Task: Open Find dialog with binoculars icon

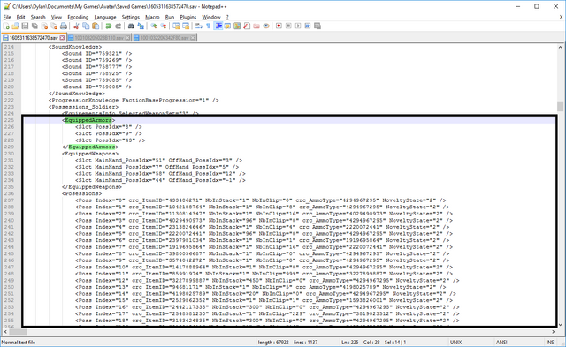Action: click(x=131, y=26)
